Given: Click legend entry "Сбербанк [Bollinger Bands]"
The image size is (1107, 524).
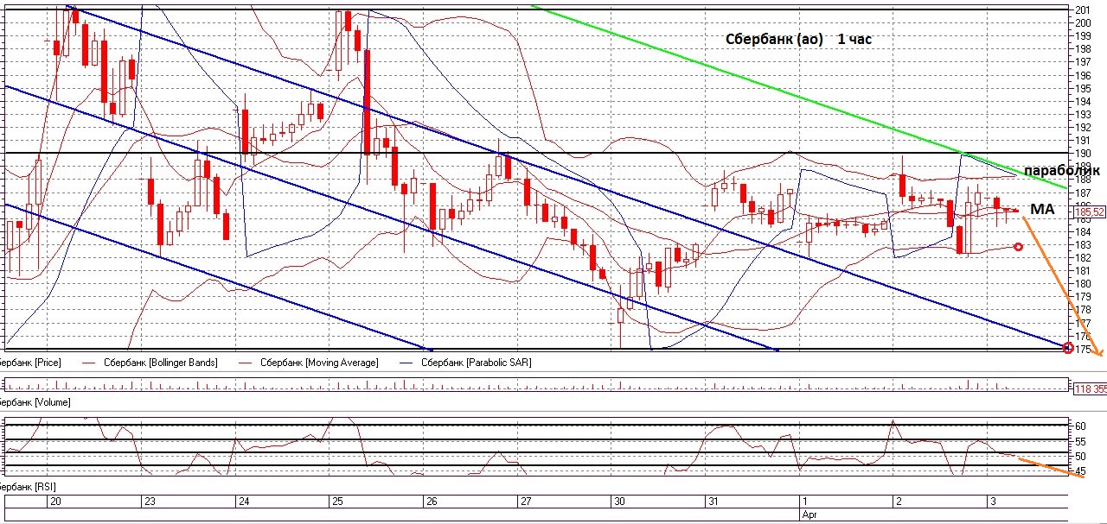Looking at the screenshot, I should click(x=160, y=363).
